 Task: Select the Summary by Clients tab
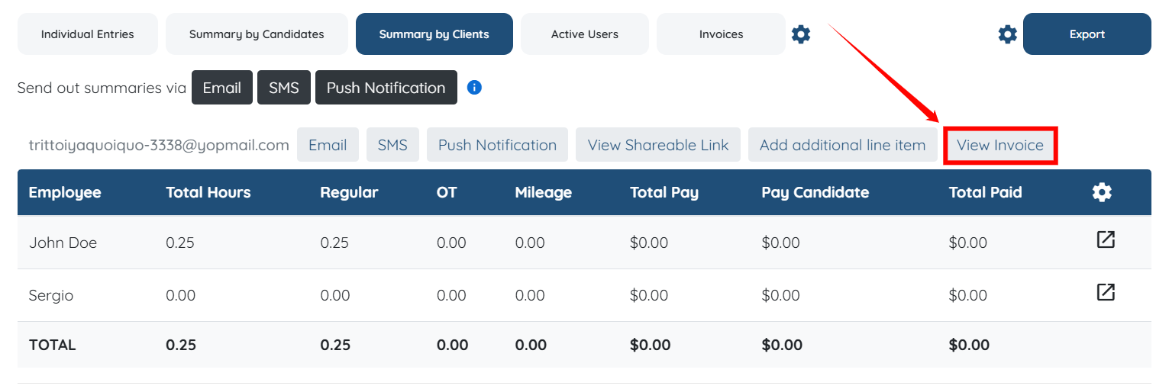pyautogui.click(x=434, y=34)
